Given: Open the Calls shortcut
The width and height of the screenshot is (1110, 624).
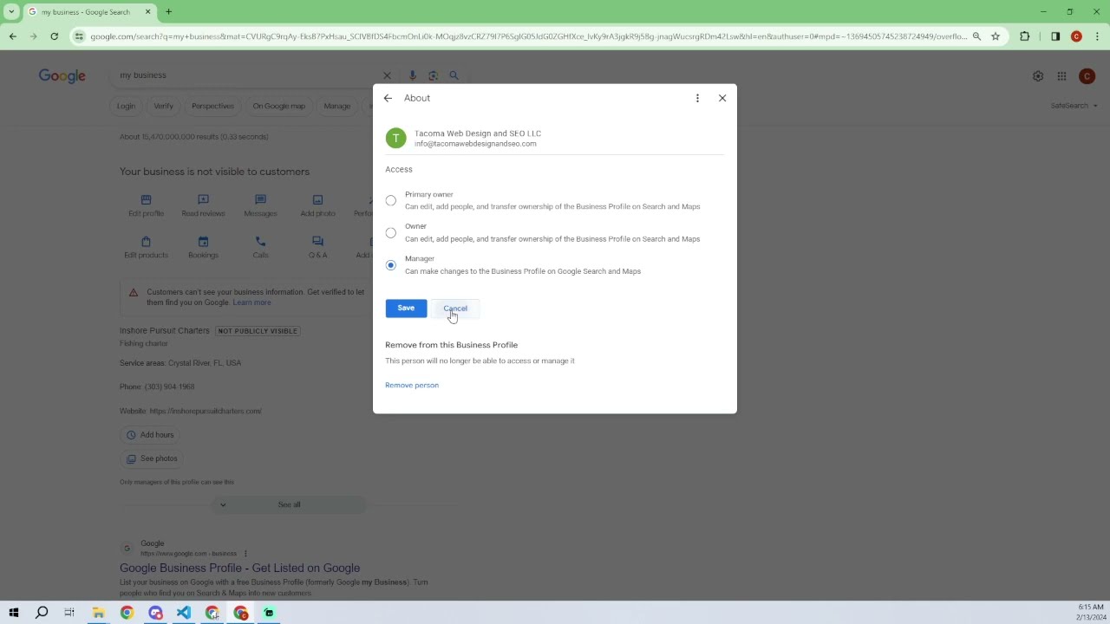Looking at the screenshot, I should tap(260, 247).
